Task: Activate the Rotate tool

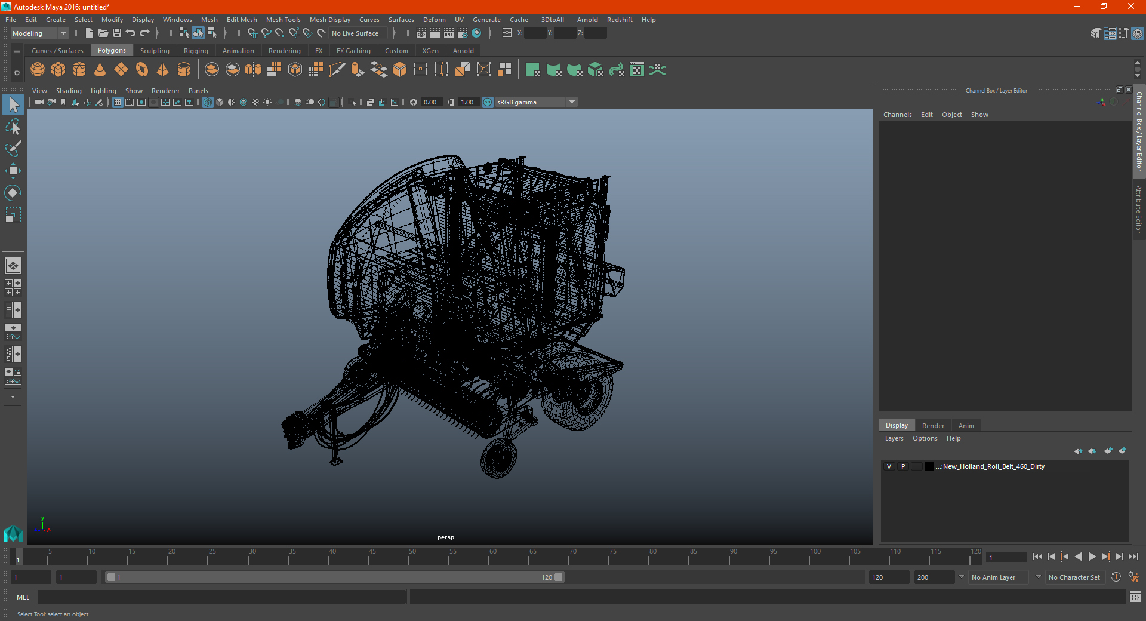Action: coord(13,192)
